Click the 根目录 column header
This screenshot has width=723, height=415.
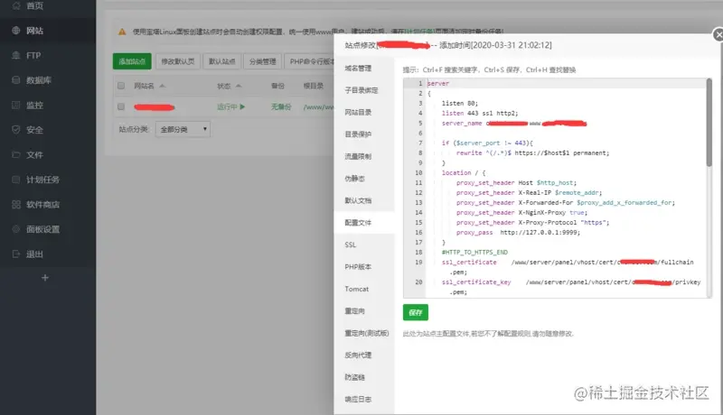(x=313, y=86)
